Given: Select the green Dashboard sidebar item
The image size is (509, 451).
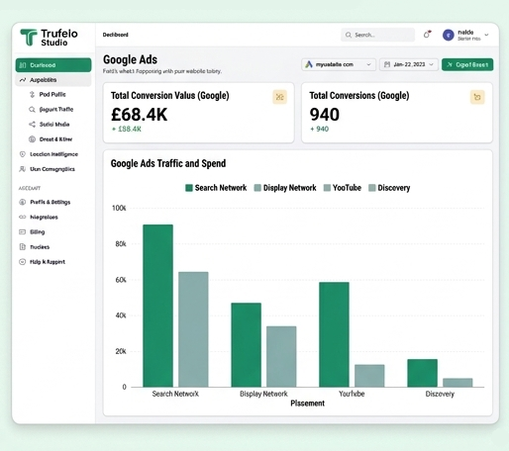Looking at the screenshot, I should pos(53,65).
